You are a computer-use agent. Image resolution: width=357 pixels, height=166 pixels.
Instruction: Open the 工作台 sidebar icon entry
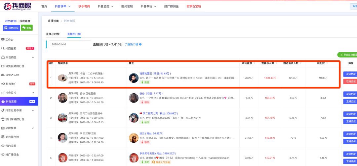pyautogui.click(x=3, y=40)
